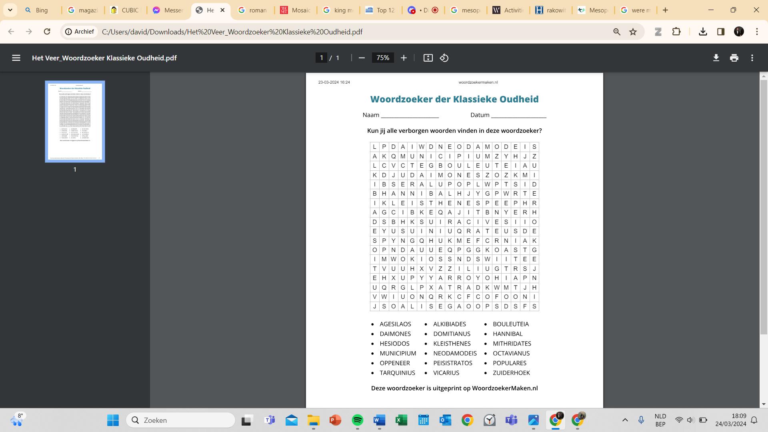The height and width of the screenshot is (432, 768).
Task: Click the fit to page icon
Action: click(x=428, y=58)
